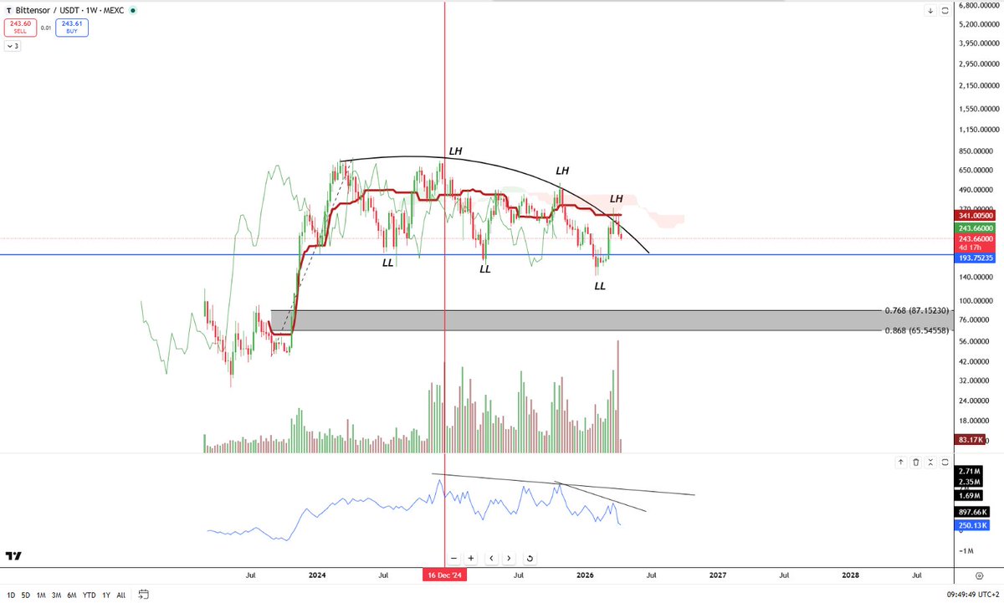Move the indicator pane up

point(901,462)
